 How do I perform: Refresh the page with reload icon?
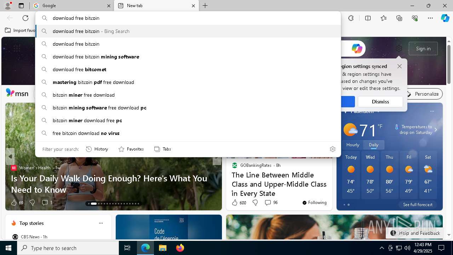(x=25, y=18)
